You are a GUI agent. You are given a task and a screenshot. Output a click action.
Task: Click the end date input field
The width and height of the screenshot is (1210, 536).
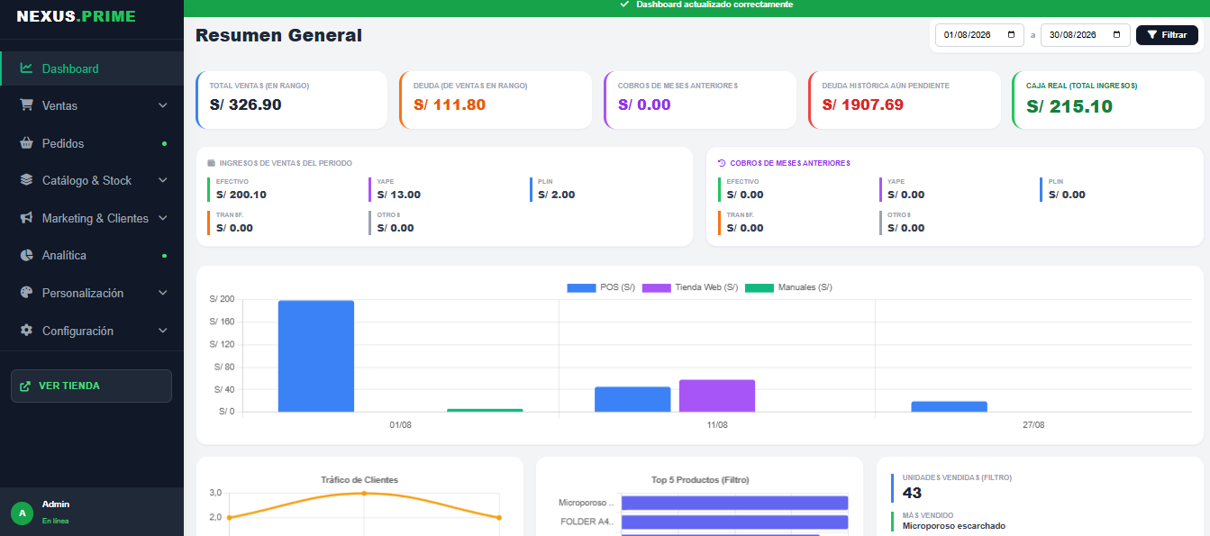click(1086, 35)
